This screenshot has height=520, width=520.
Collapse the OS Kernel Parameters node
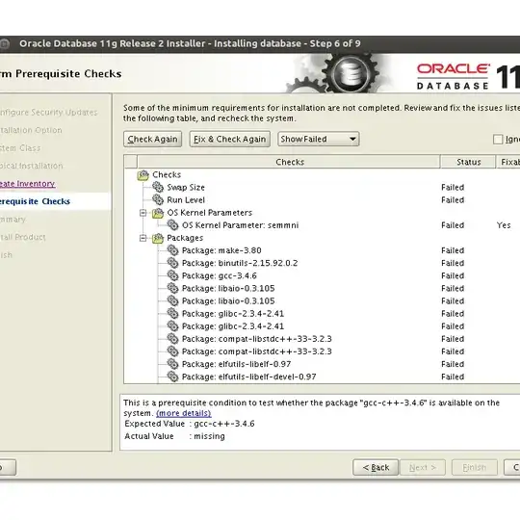coord(143,213)
